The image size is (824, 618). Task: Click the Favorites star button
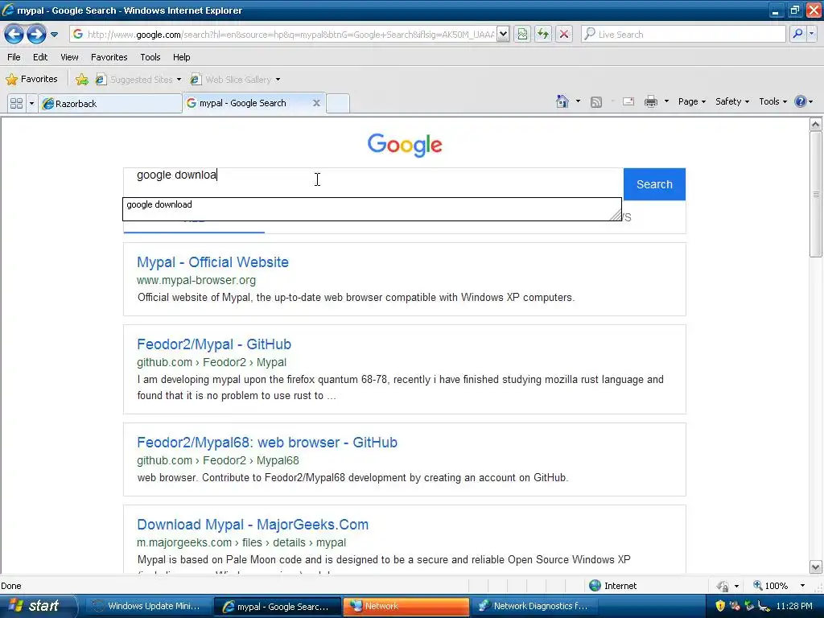pyautogui.click(x=31, y=80)
